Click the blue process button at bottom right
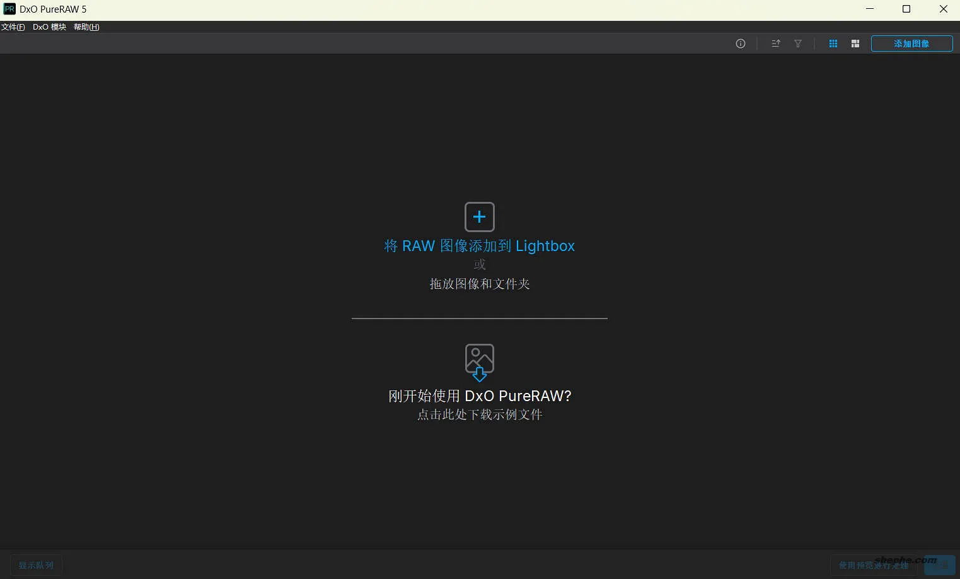This screenshot has width=960, height=579. (940, 565)
